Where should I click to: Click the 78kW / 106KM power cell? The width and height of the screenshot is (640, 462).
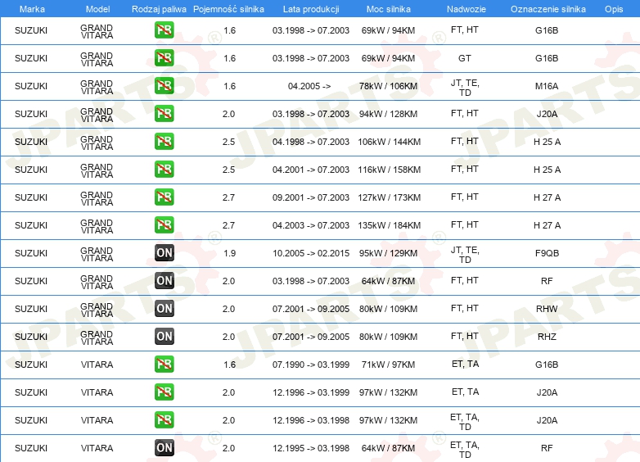[388, 86]
